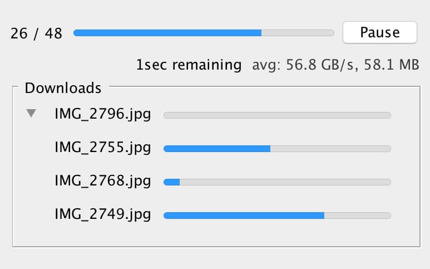Screen dimensions: 430x269
Task: Click the blue filled part of IMG_2749.jpg progress
Action: tap(243, 216)
